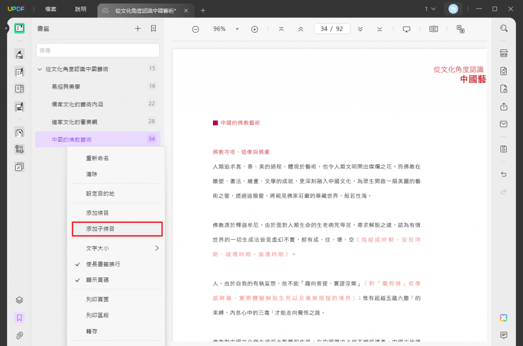The image size is (523, 346).
Task: Open the page display layout options
Action: pyautogui.click(x=434, y=29)
